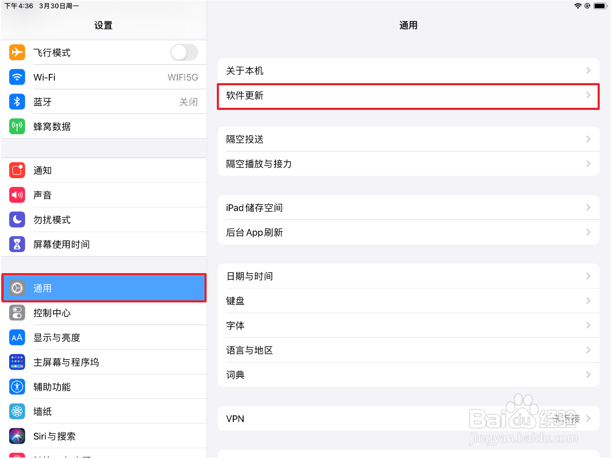Select 通用 in the settings sidebar
This screenshot has height=459, width=611.
(x=104, y=288)
